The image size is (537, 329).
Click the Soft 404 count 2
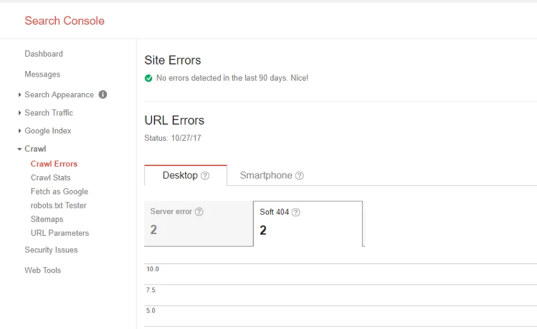pyautogui.click(x=263, y=230)
